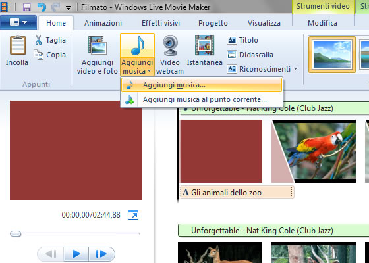Open the blue Movie Maker application menu
The height and width of the screenshot is (263, 369).
coord(18,22)
